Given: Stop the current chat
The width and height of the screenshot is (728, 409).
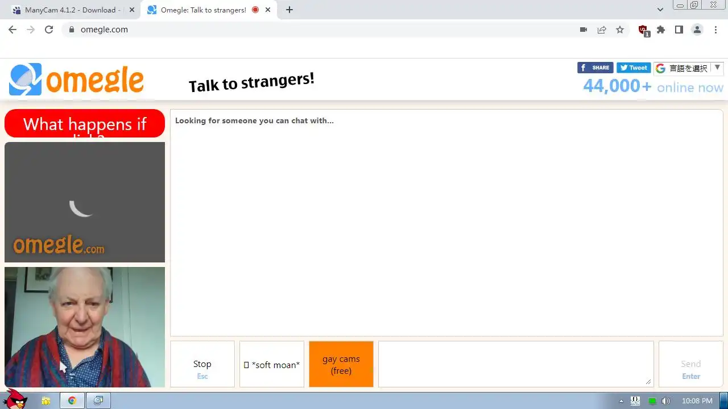Looking at the screenshot, I should [x=202, y=364].
